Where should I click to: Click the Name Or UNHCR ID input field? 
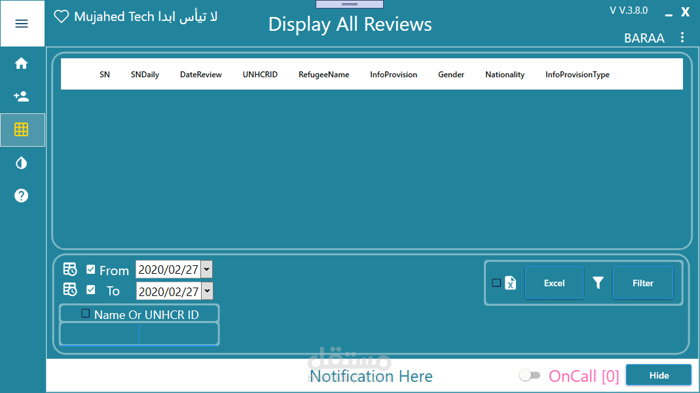[x=139, y=334]
